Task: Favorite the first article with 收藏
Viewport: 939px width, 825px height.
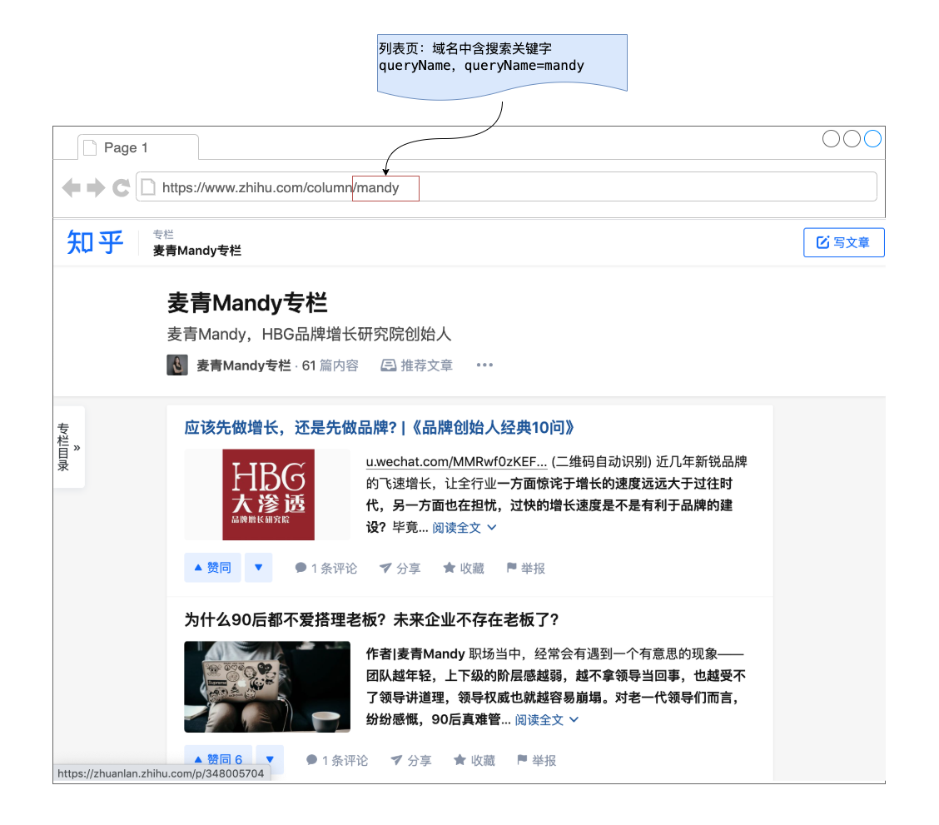Action: pos(464,569)
